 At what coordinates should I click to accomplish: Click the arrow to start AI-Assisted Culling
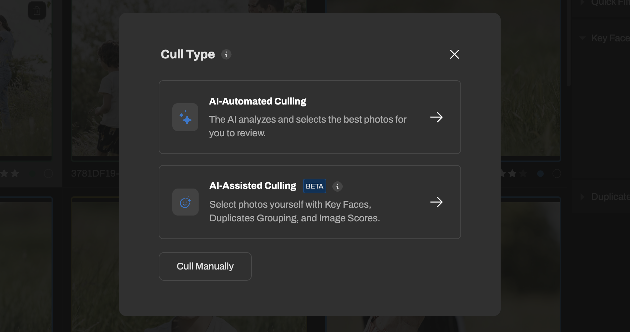pos(436,202)
